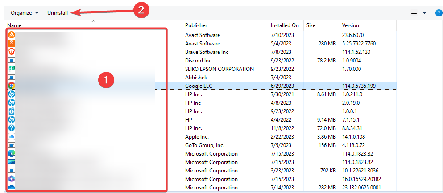Open the Organize dropdown menu
The image size is (443, 193).
pyautogui.click(x=25, y=13)
